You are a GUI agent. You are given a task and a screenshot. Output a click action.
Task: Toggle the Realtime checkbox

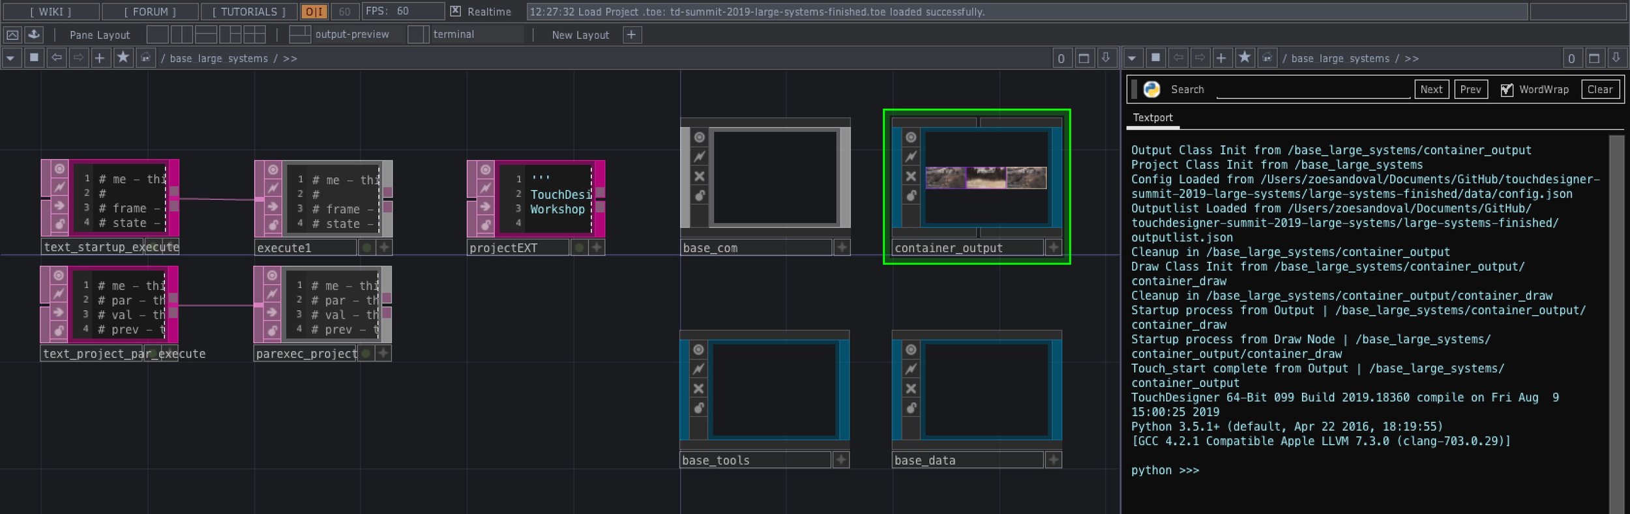click(456, 11)
